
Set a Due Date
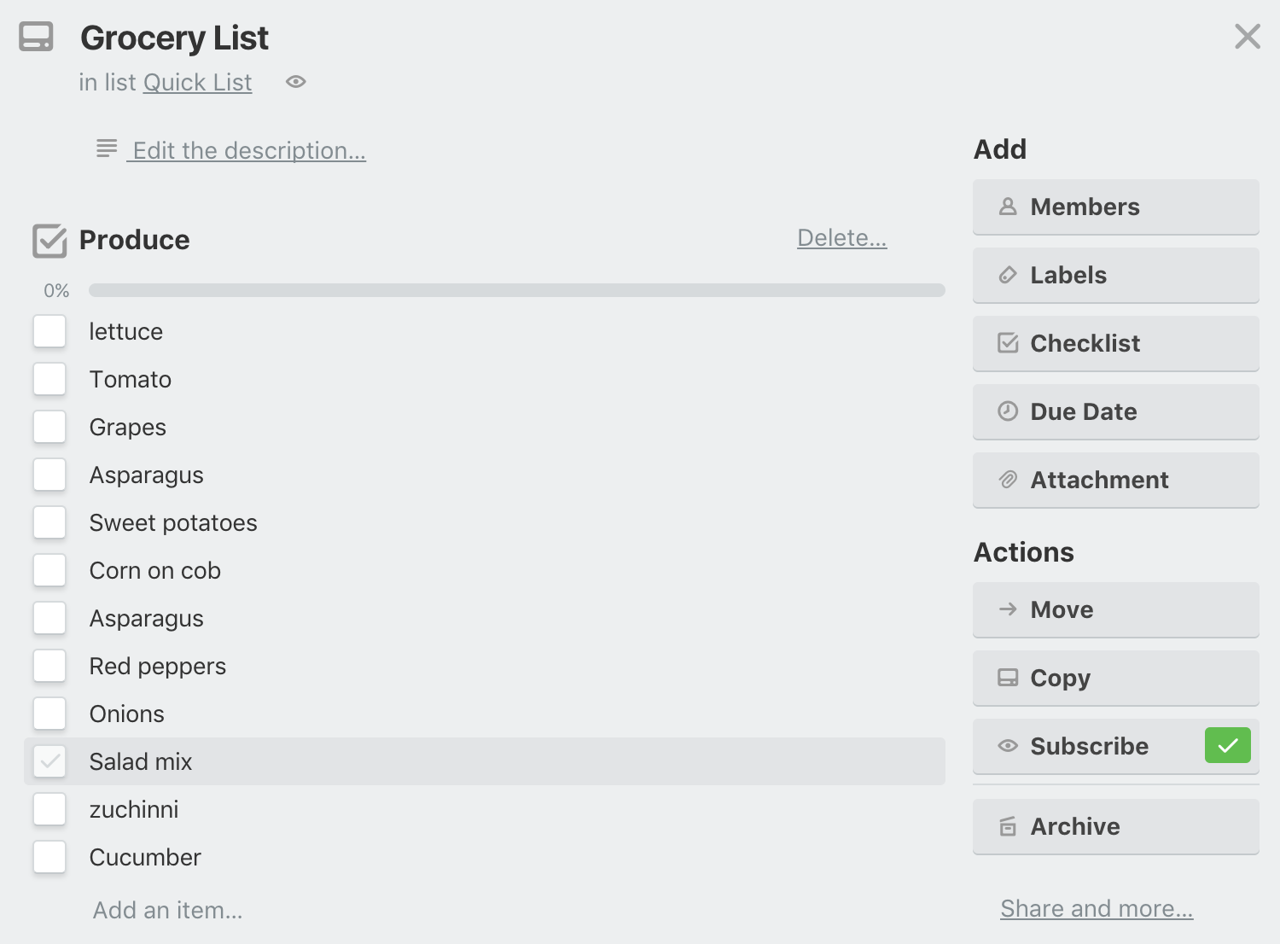pyautogui.click(x=1115, y=411)
